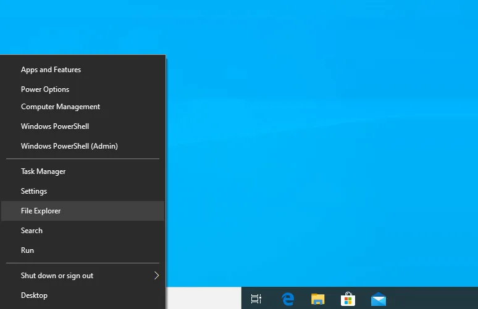Open Computer Management
Image resolution: width=478 pixels, height=309 pixels.
point(83,107)
